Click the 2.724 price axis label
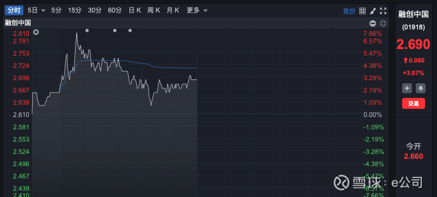437x197 pixels. (21, 65)
